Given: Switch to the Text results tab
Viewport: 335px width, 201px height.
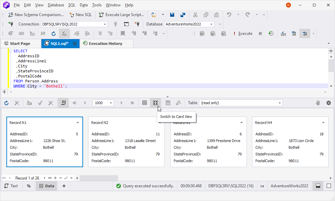Looking at the screenshot, I should click(x=11, y=186).
